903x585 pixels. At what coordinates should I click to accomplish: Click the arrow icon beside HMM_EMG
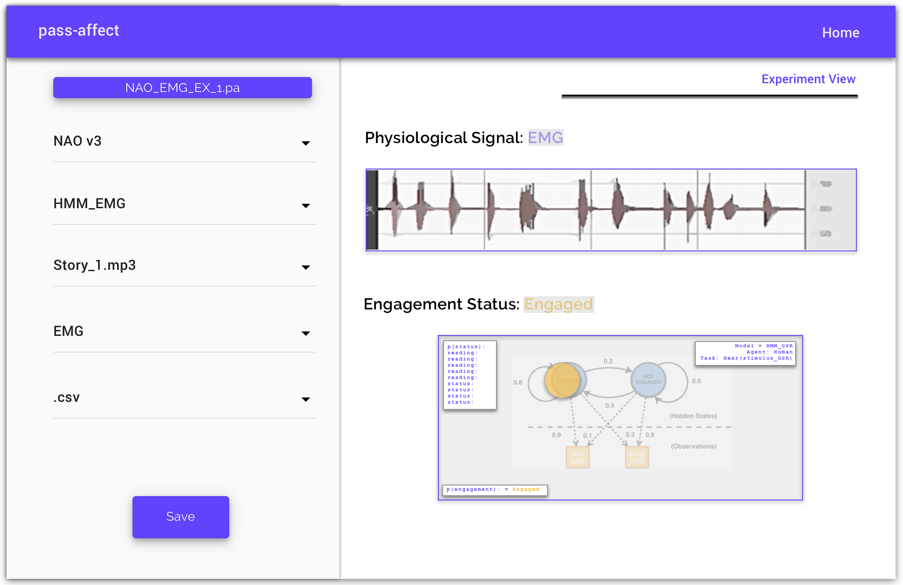coord(306,206)
